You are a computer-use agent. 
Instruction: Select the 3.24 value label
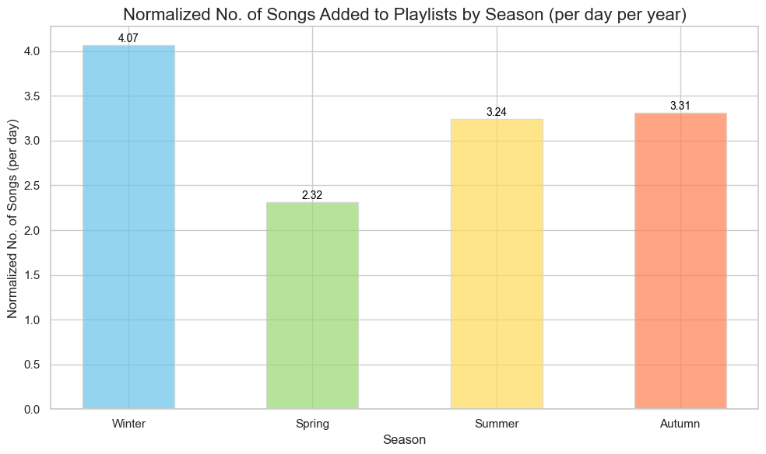coord(497,112)
